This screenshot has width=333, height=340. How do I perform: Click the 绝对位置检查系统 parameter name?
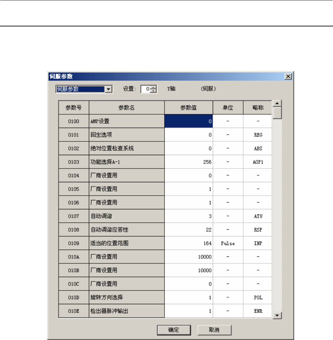click(127, 148)
